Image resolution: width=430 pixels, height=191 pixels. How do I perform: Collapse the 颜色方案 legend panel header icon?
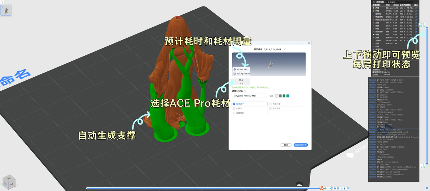[373, 2]
